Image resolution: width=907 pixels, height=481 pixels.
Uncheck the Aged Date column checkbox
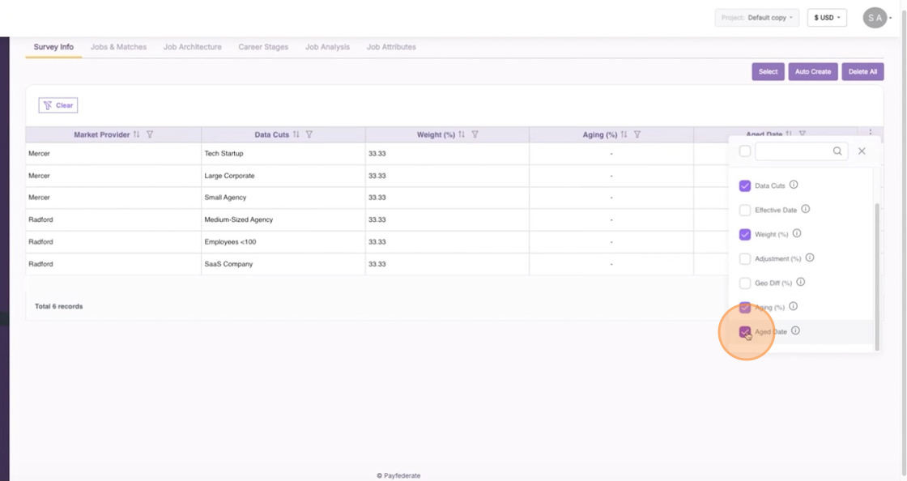pos(745,332)
